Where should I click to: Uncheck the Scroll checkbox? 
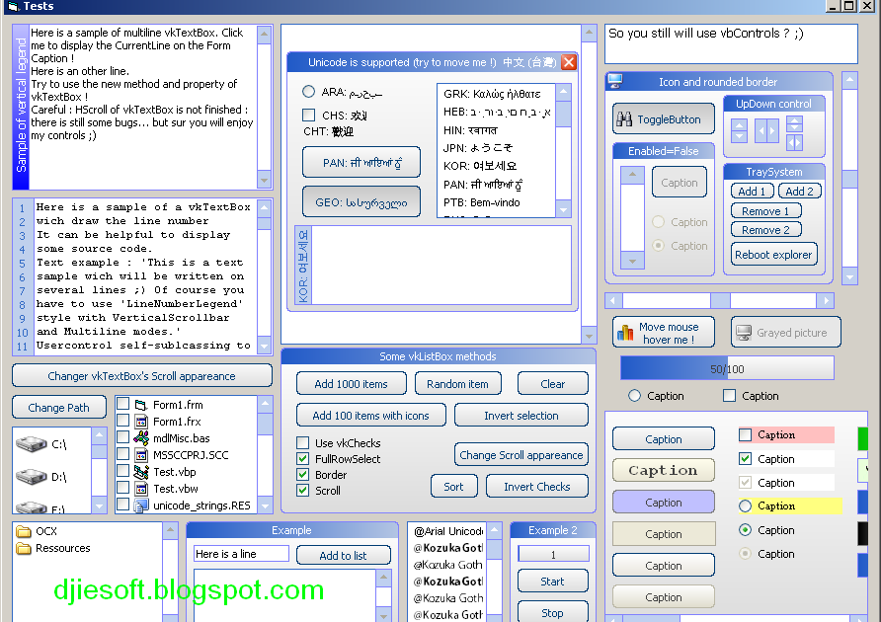coord(303,490)
